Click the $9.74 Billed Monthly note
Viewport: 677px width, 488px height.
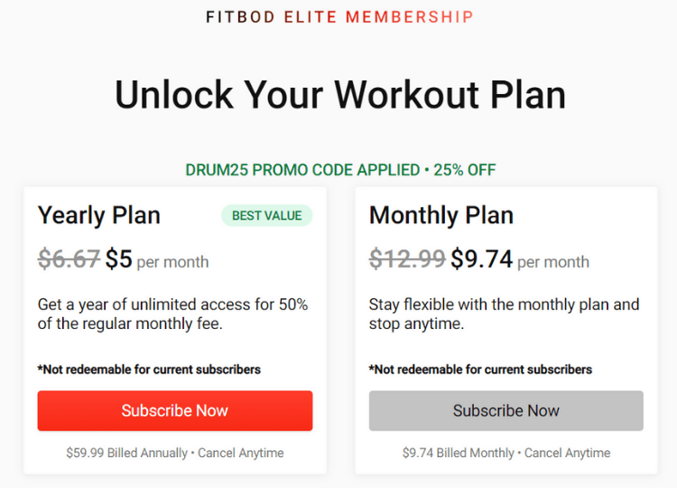[x=506, y=453]
